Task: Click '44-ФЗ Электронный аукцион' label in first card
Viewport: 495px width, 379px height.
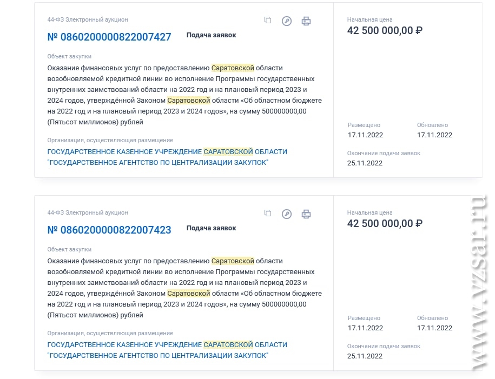Action: point(88,19)
